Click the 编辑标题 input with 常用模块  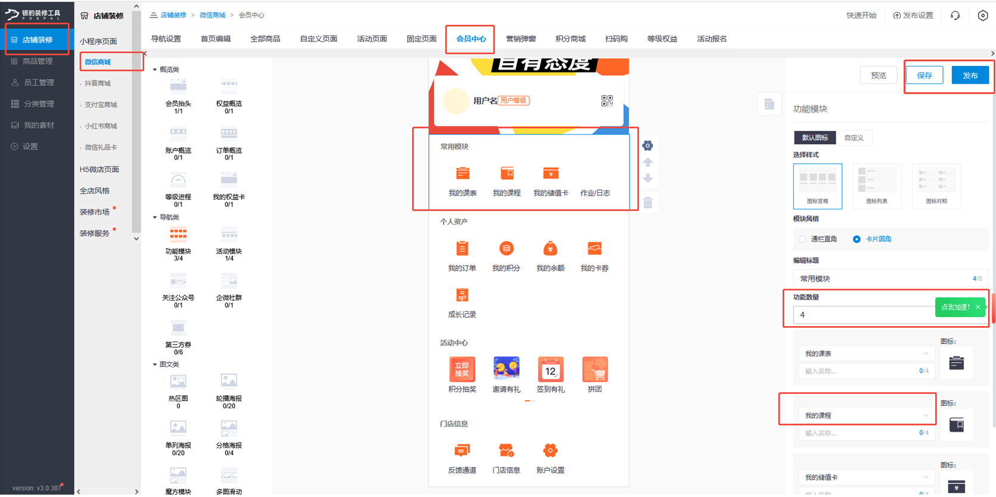pyautogui.click(x=890, y=279)
